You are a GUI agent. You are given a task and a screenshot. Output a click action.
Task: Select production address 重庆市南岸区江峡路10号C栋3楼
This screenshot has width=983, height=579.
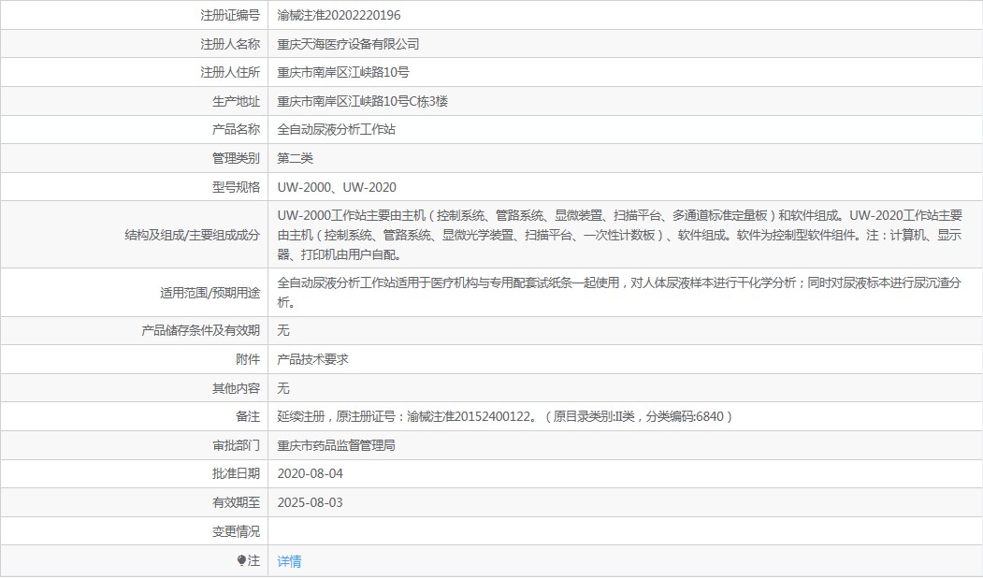coord(362,101)
